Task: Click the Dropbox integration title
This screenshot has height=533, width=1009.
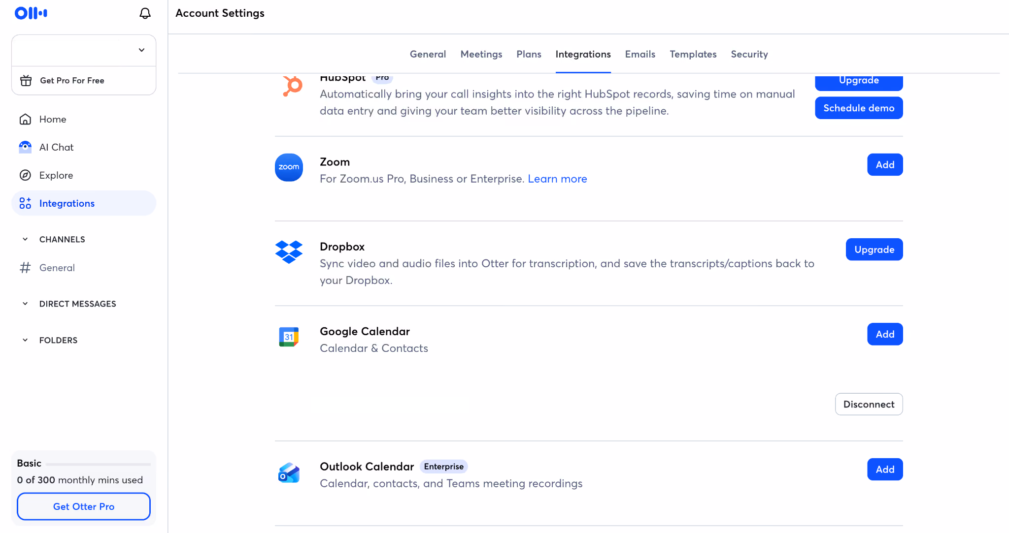Action: point(342,247)
